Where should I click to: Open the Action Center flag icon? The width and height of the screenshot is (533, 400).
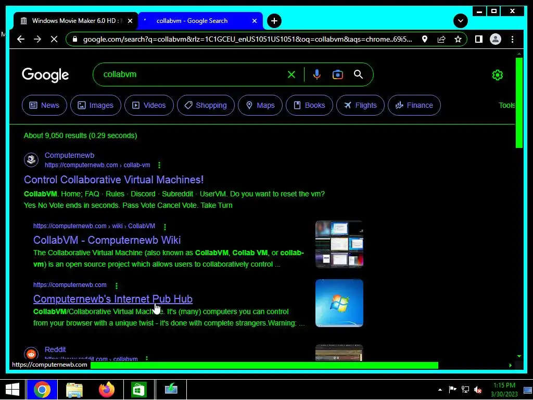pyautogui.click(x=452, y=390)
